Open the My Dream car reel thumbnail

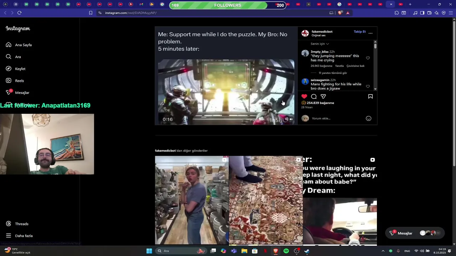pyautogui.click(x=340, y=200)
